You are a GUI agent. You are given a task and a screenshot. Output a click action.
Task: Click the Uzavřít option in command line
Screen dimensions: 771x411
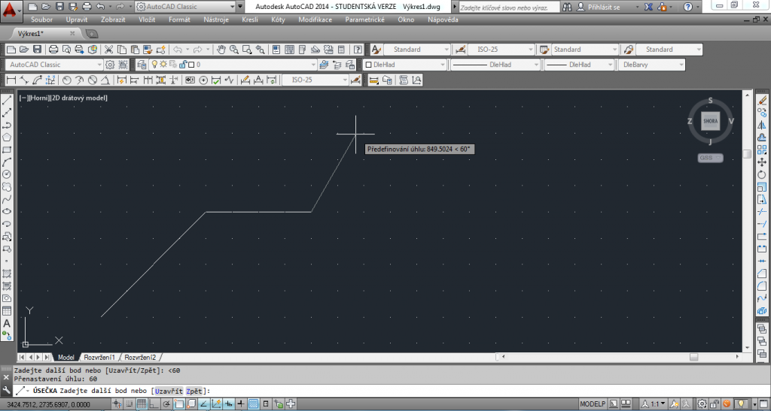169,391
